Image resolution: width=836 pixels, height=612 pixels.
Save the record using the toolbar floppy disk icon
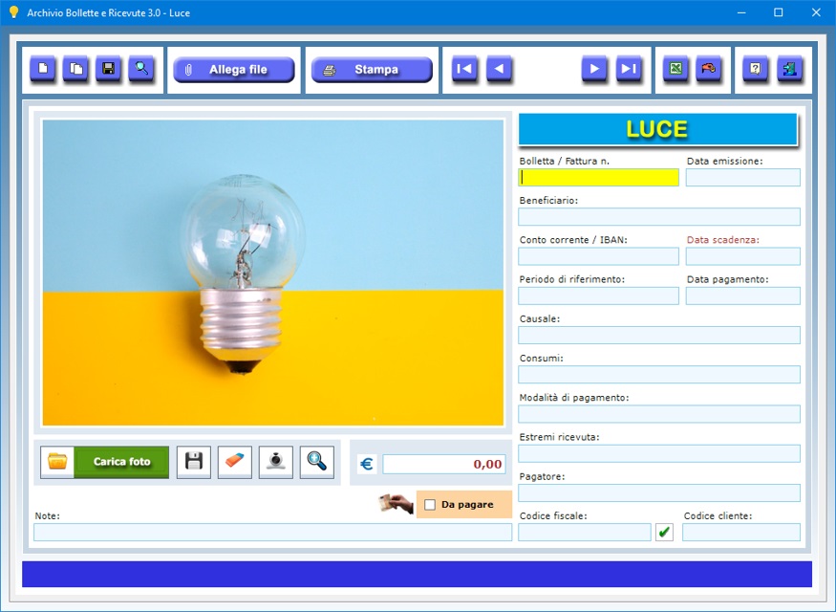[x=108, y=69]
